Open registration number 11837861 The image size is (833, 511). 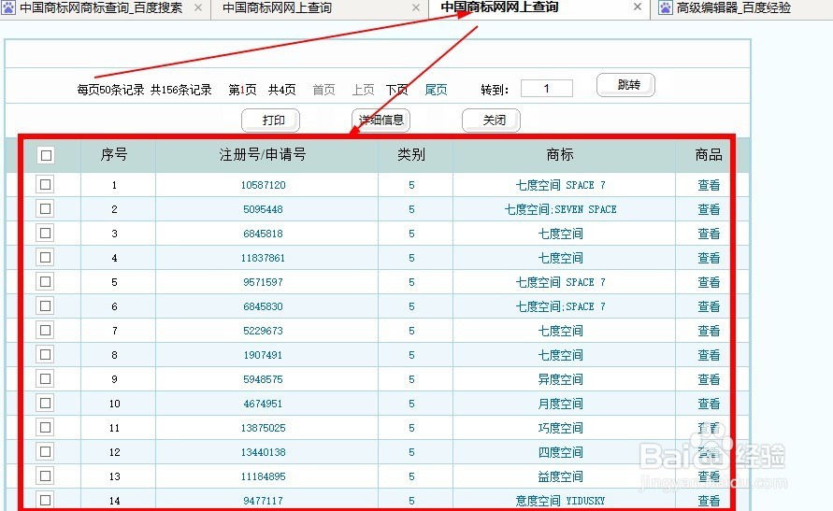coord(263,258)
